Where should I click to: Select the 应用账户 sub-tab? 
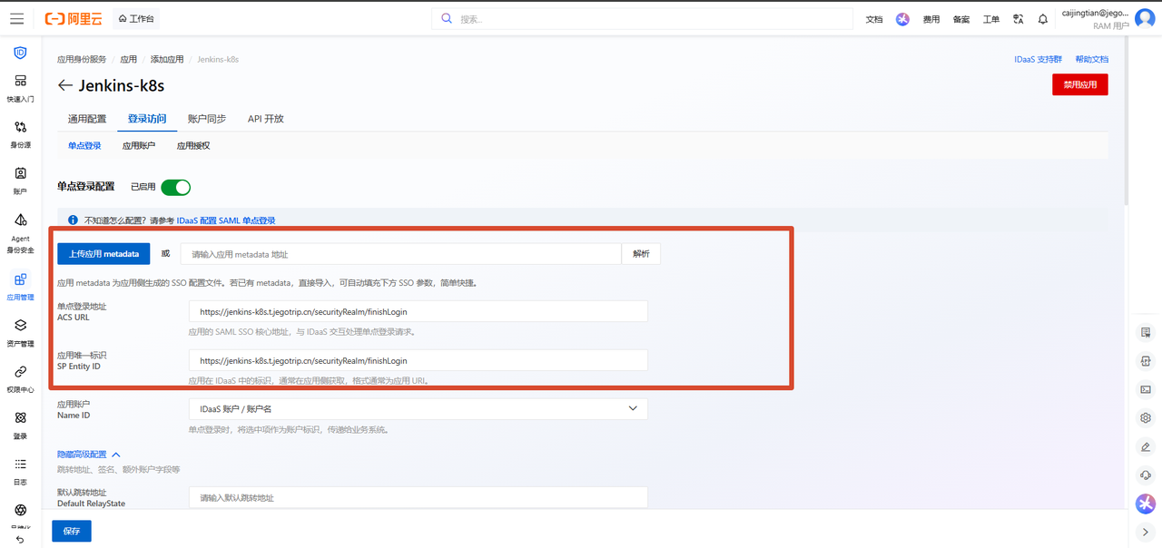139,145
